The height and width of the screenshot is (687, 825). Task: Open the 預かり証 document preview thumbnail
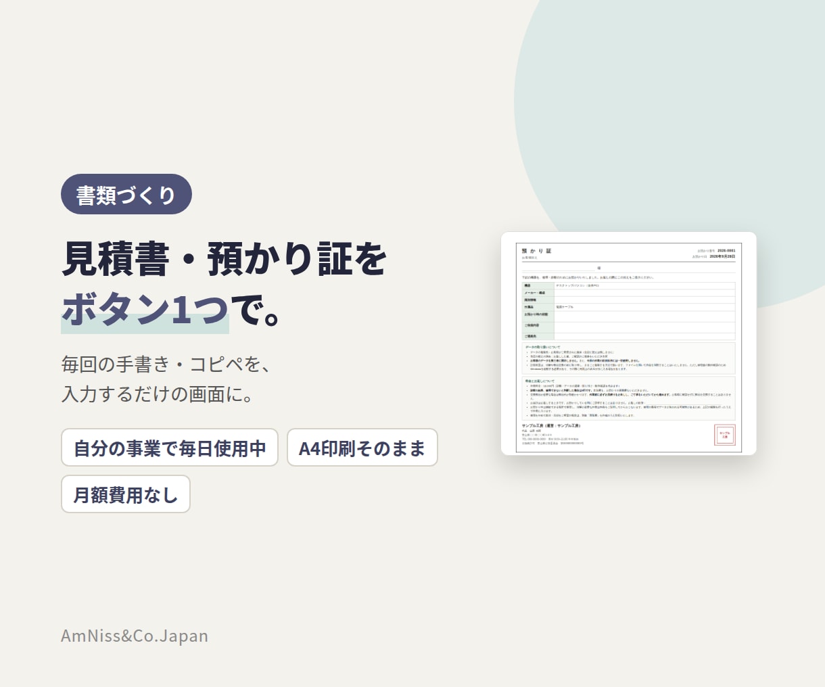[629, 343]
